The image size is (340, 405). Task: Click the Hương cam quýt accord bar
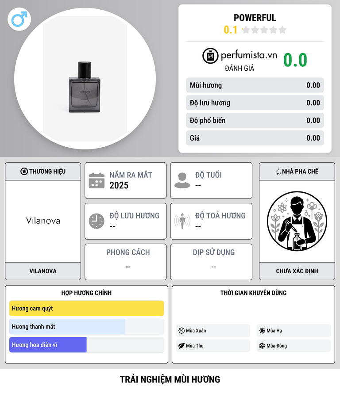coord(87,309)
